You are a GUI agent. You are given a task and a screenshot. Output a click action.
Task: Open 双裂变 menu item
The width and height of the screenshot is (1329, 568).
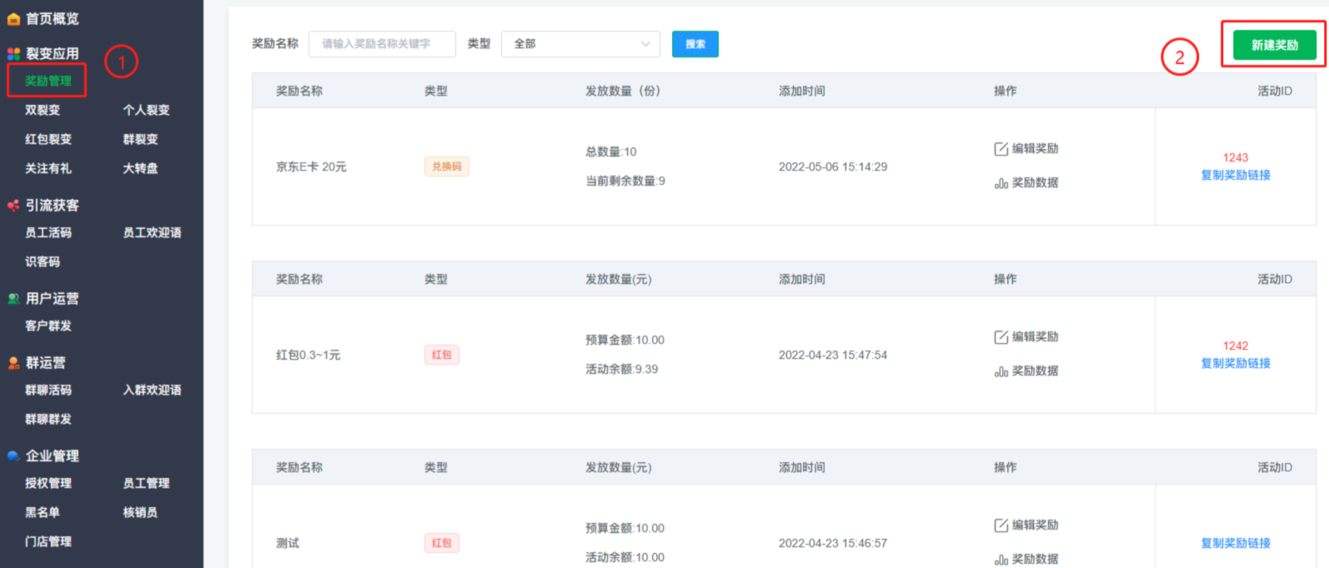[43, 110]
